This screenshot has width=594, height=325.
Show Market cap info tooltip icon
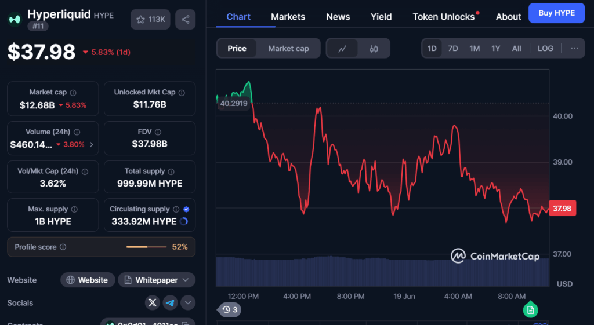tap(73, 93)
